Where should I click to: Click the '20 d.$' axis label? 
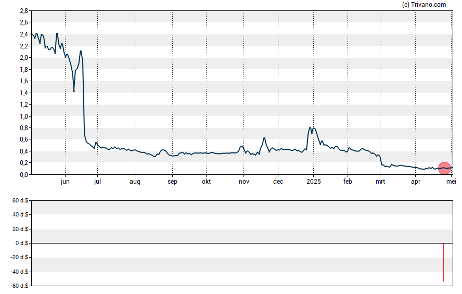tap(20, 229)
